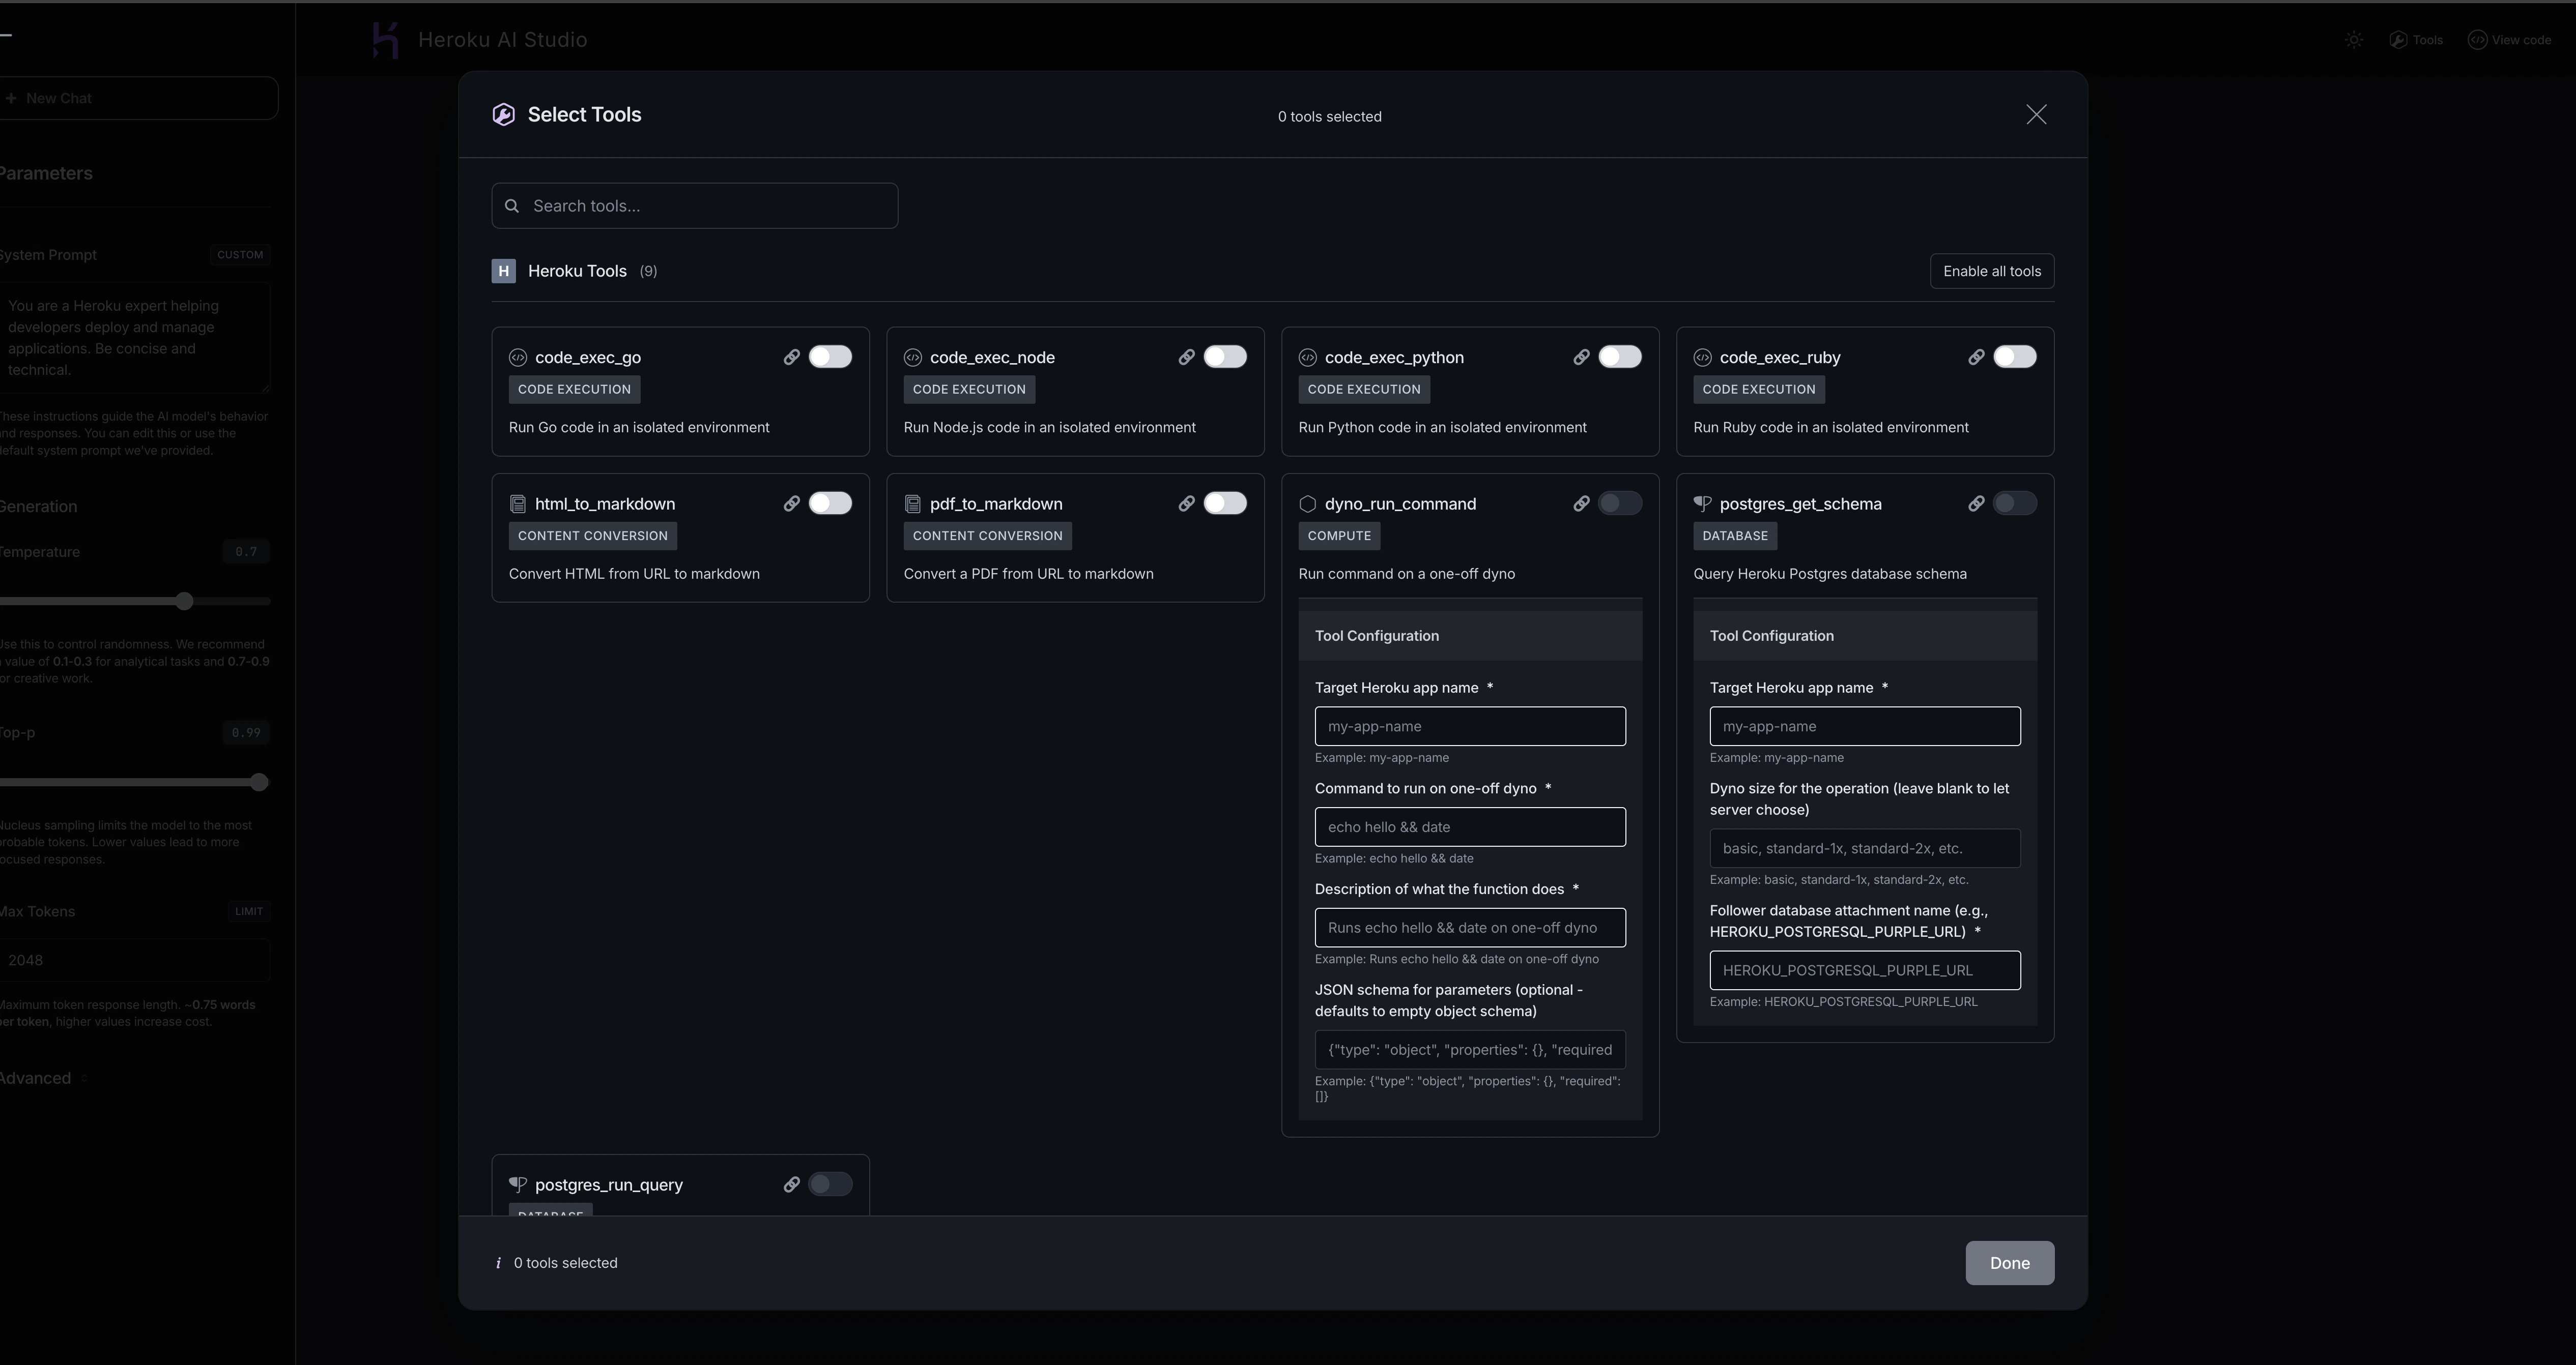Click the link icon on the code_exec_go card
Image resolution: width=2576 pixels, height=1365 pixels.
coord(793,357)
